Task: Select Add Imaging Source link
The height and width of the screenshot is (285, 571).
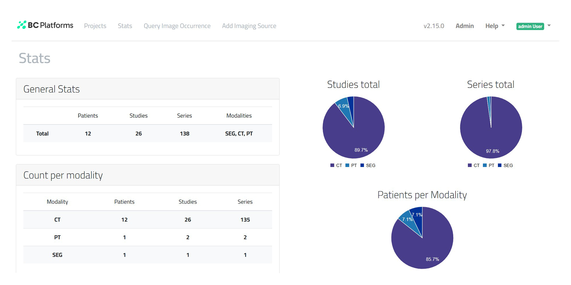Action: click(249, 26)
